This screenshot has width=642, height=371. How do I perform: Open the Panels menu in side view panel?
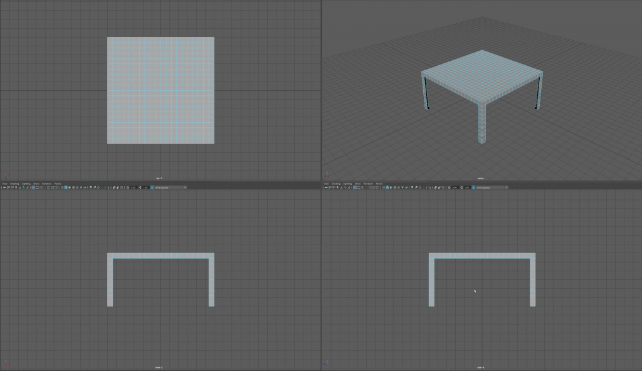379,184
